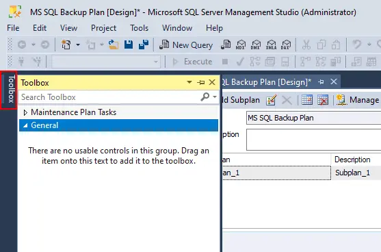Click the Display Estimated Execution Plan icon

(x=255, y=62)
